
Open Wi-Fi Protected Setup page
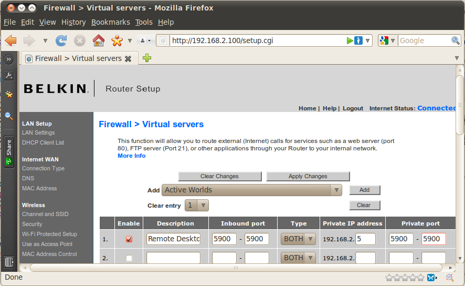point(49,234)
